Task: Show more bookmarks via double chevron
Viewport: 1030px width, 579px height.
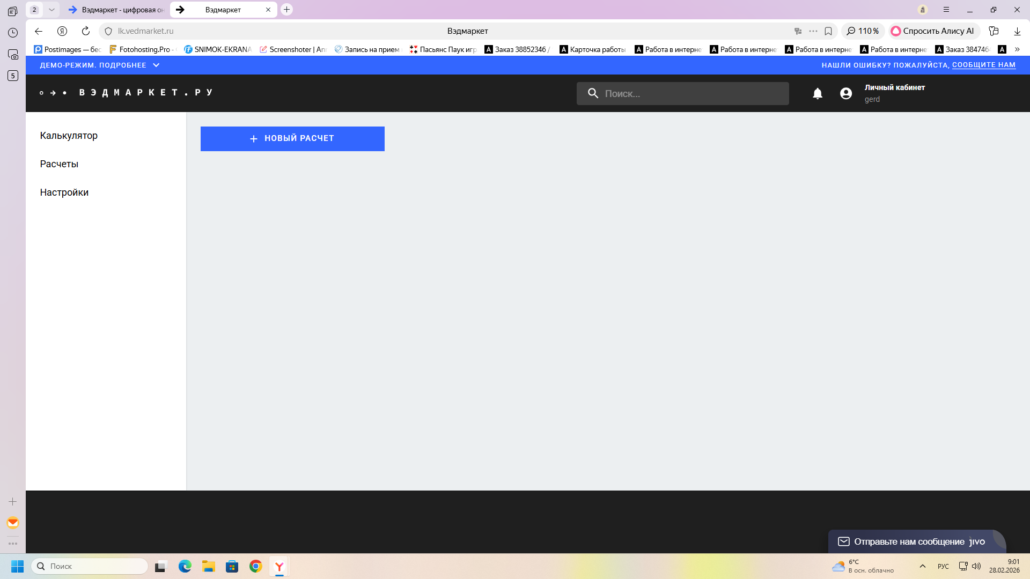Action: click(x=1017, y=49)
